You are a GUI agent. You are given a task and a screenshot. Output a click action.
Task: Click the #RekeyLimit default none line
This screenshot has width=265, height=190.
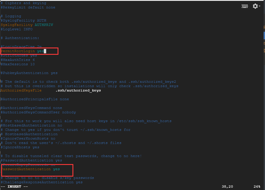click(x=28, y=7)
